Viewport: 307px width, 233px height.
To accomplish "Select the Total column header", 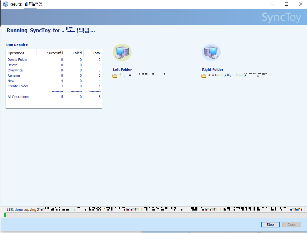I will click(97, 53).
